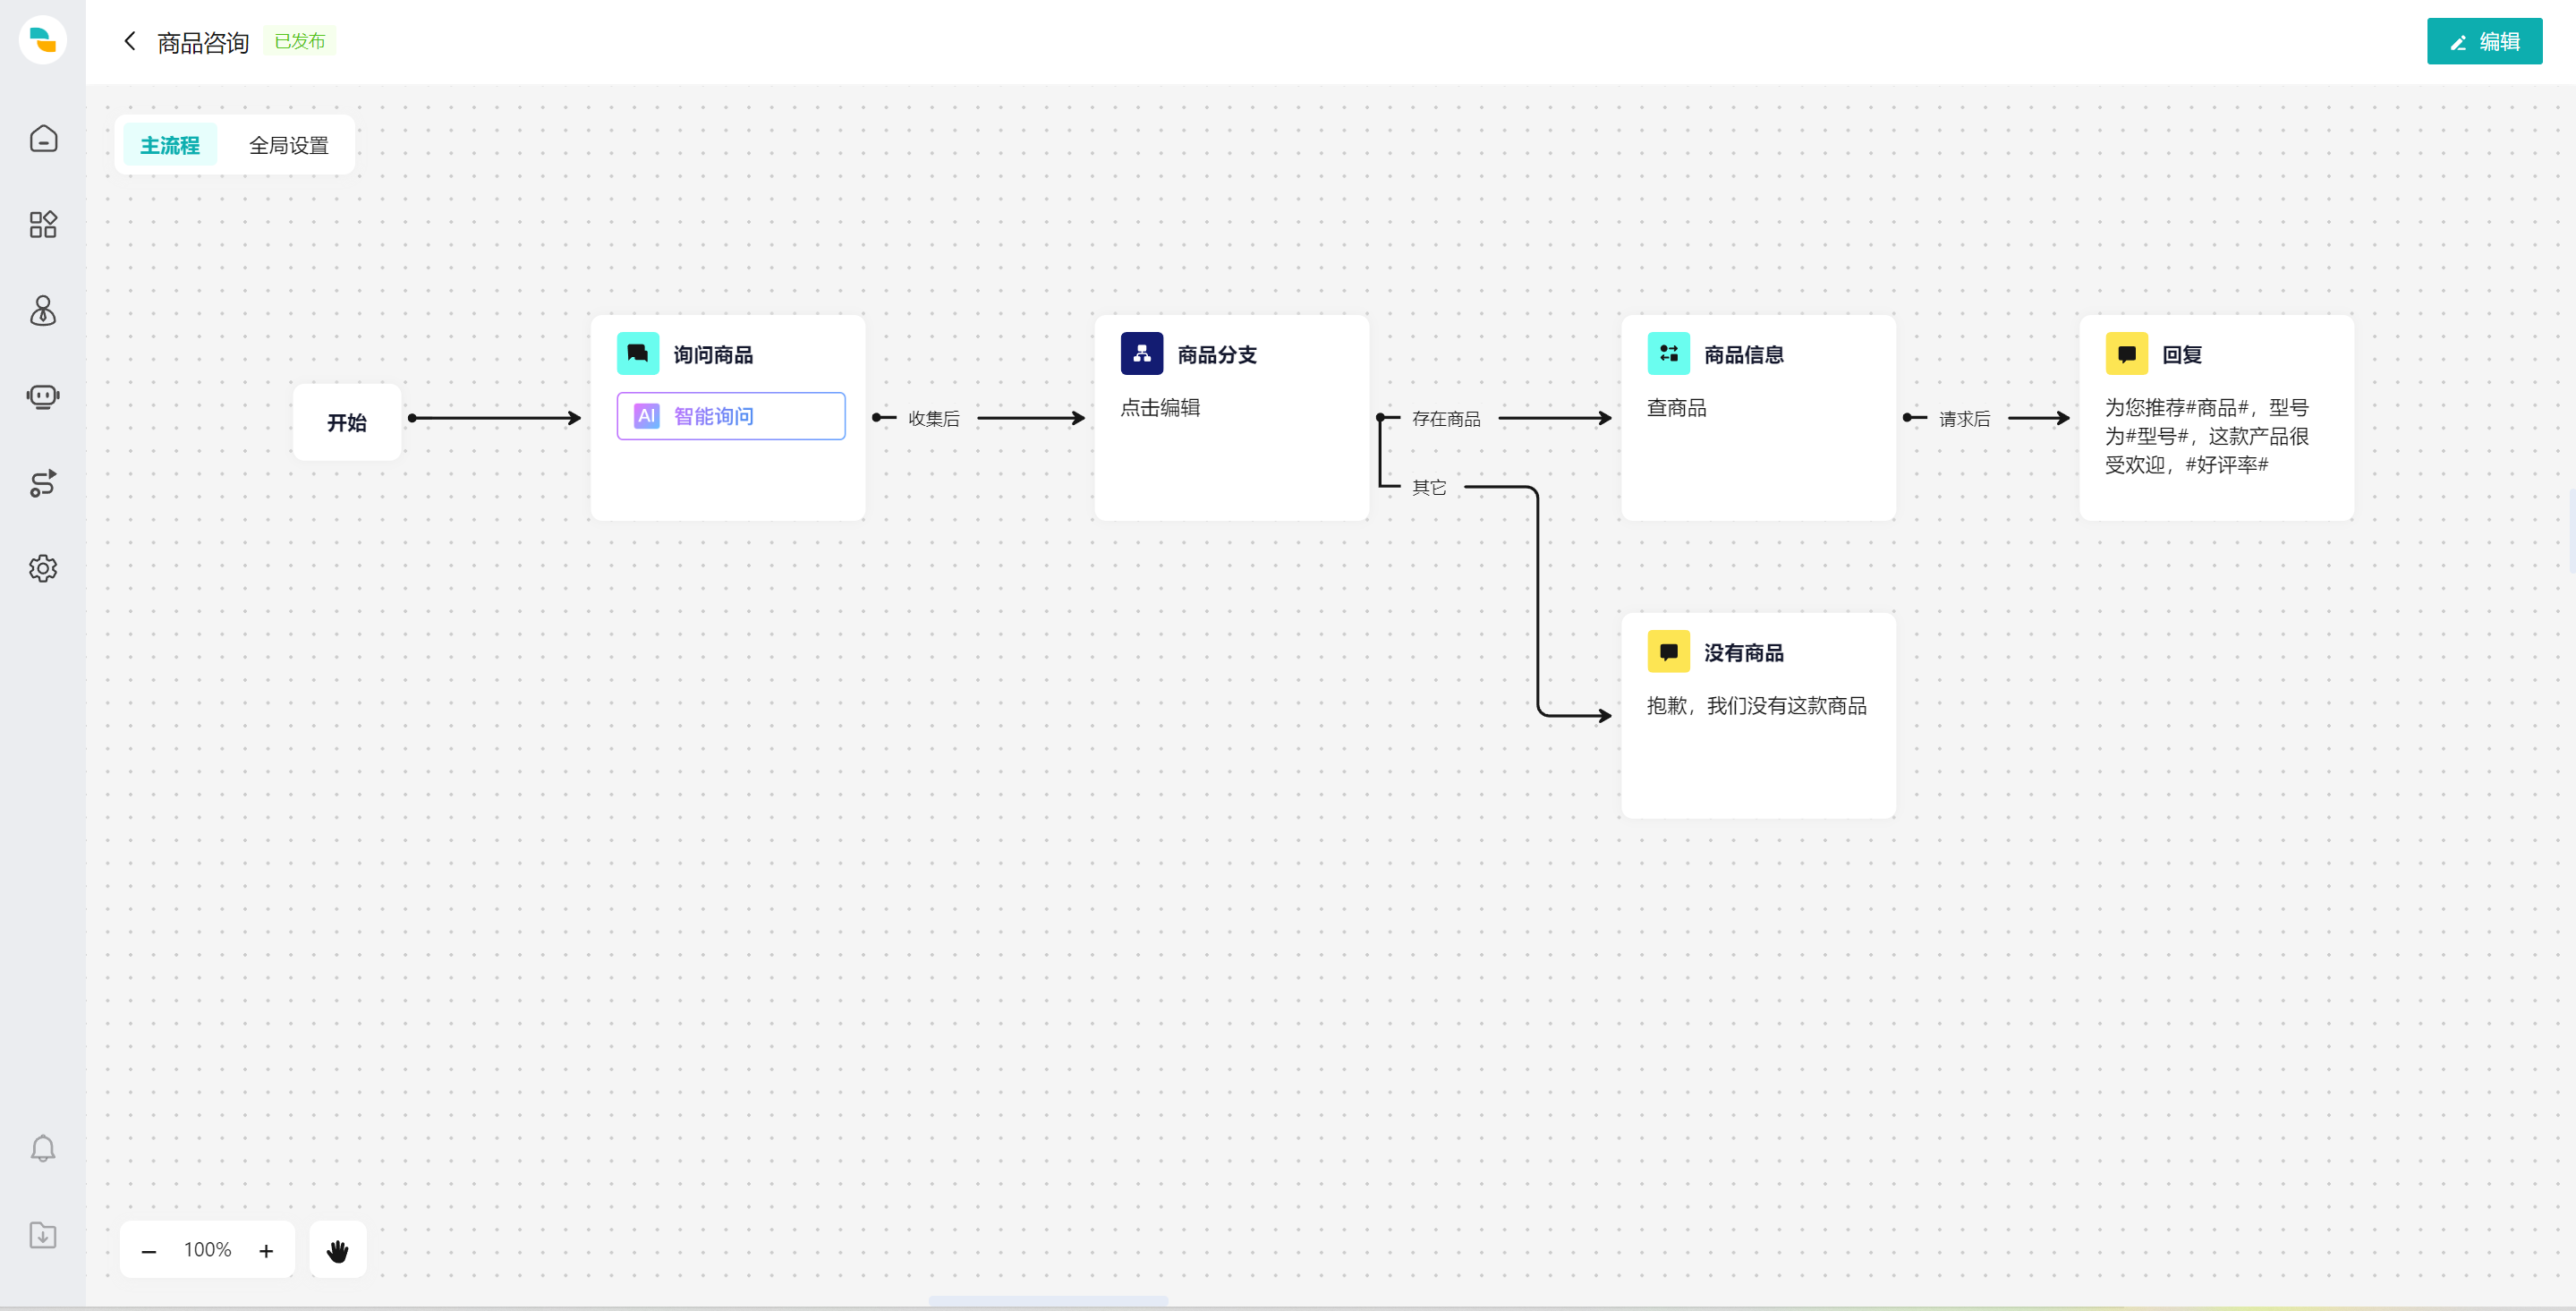Click the 100% zoom level value
Image resolution: width=2576 pixels, height=1311 pixels.
coord(207,1250)
